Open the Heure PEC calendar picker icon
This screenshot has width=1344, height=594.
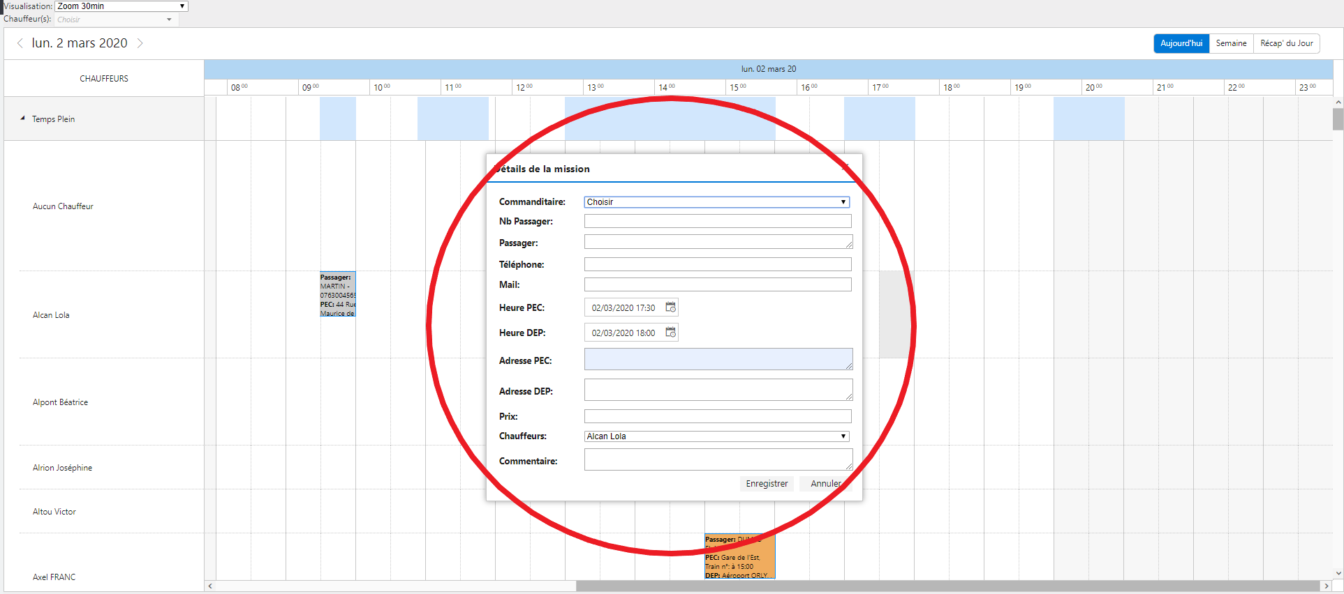click(670, 307)
